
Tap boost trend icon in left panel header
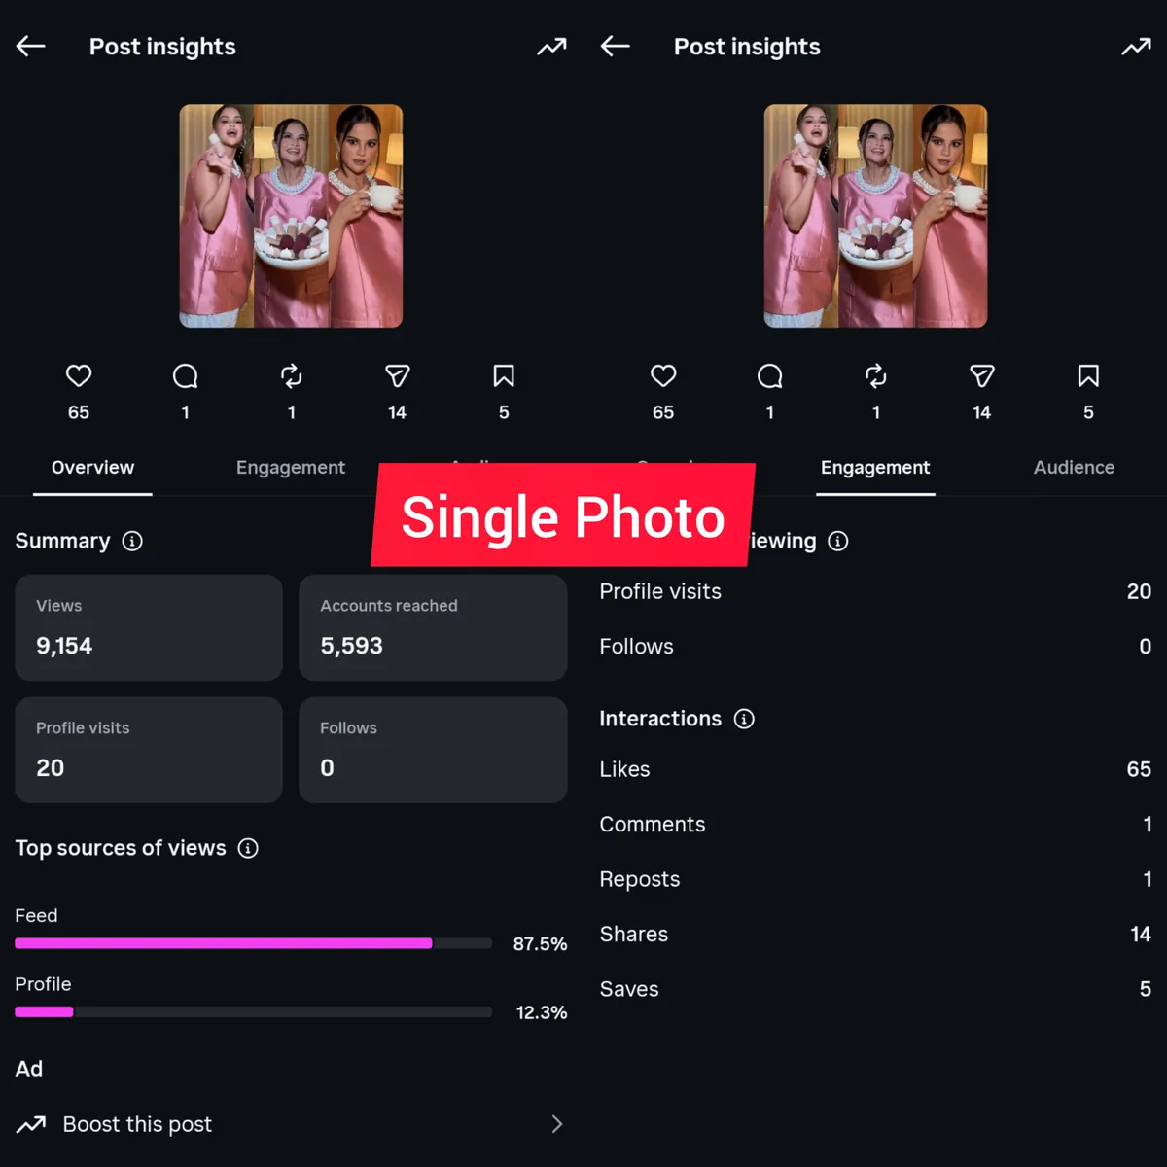551,47
